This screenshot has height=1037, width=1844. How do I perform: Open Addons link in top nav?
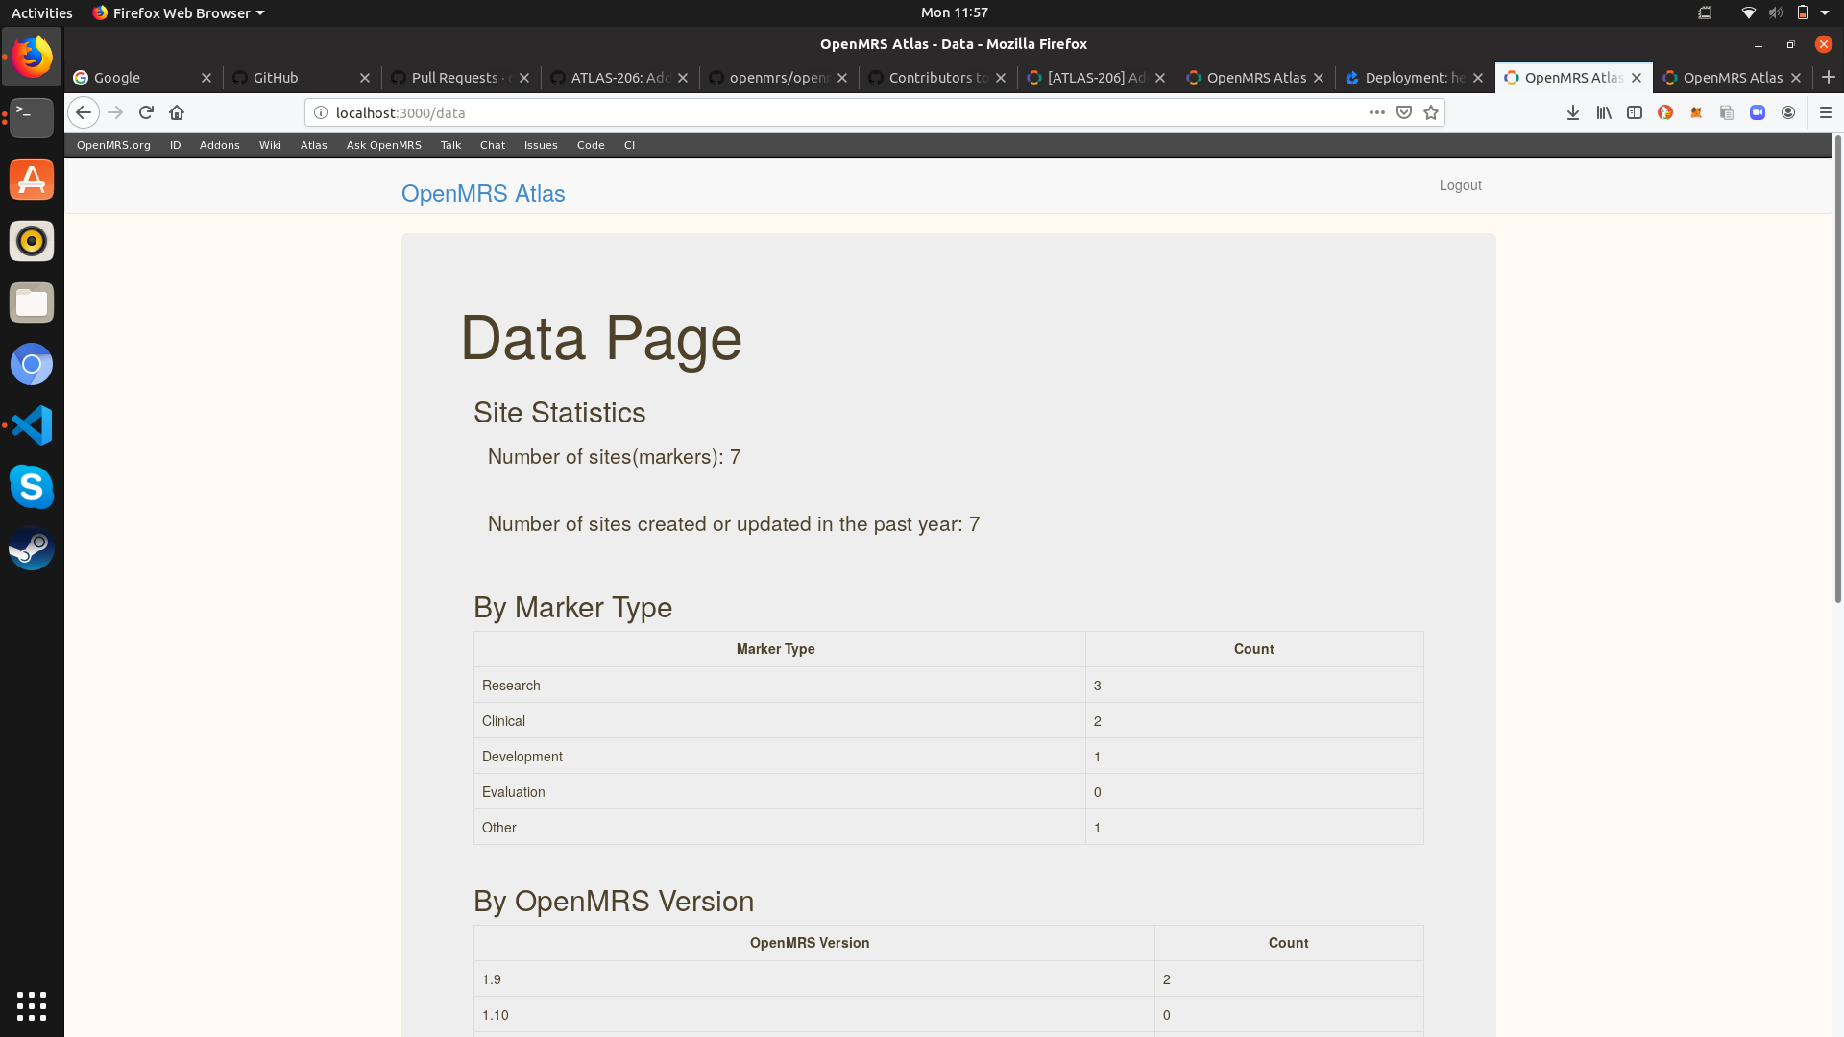(x=219, y=145)
